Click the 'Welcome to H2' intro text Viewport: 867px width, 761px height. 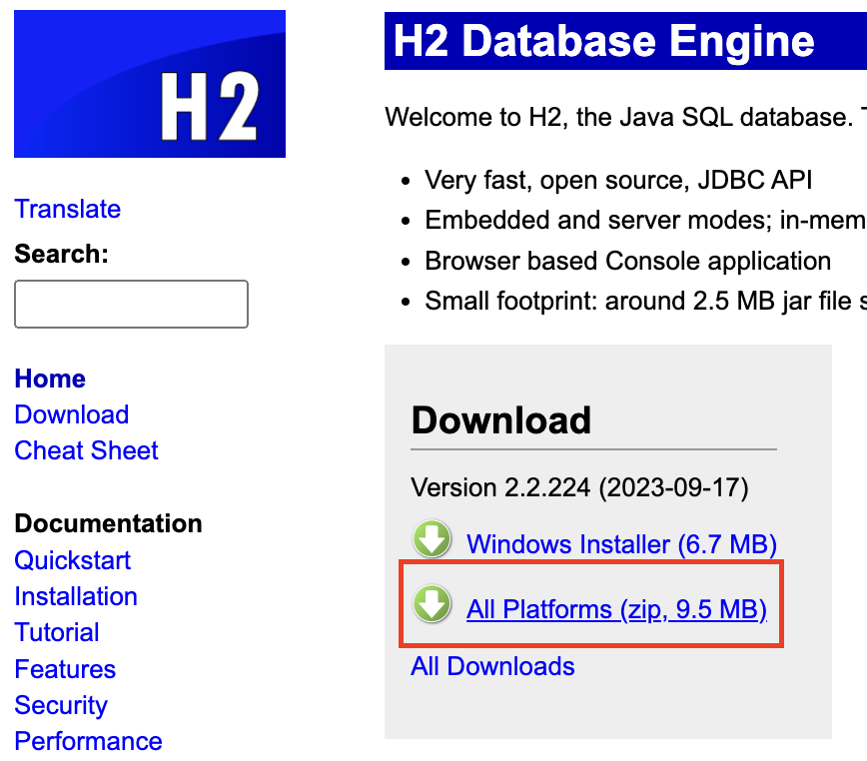coord(625,117)
